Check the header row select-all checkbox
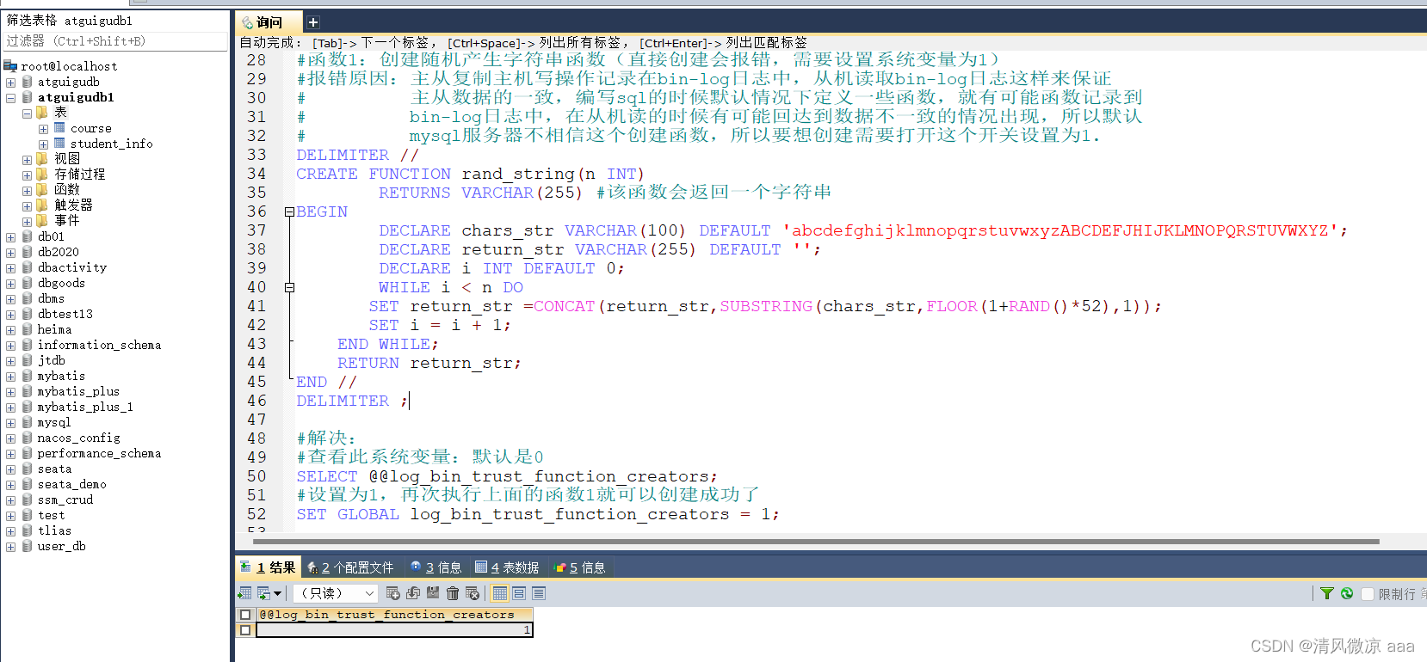The height and width of the screenshot is (662, 1427). pyautogui.click(x=245, y=615)
